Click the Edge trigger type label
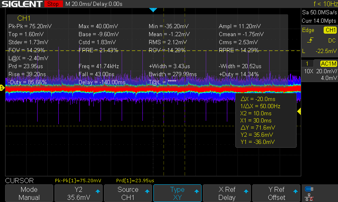338x202 pixels. [308, 30]
